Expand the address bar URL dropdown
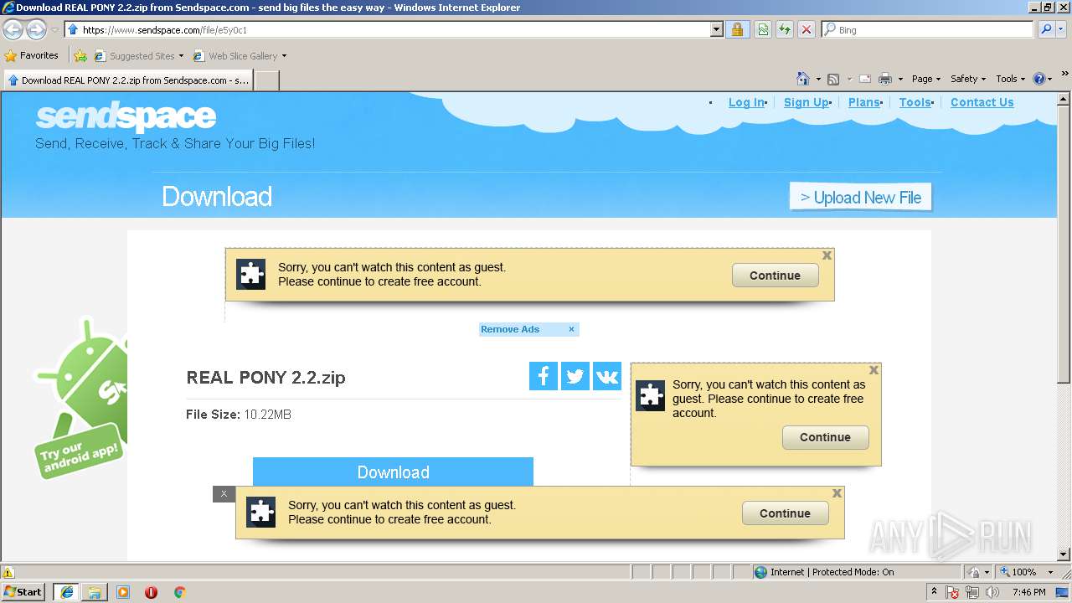 717,29
